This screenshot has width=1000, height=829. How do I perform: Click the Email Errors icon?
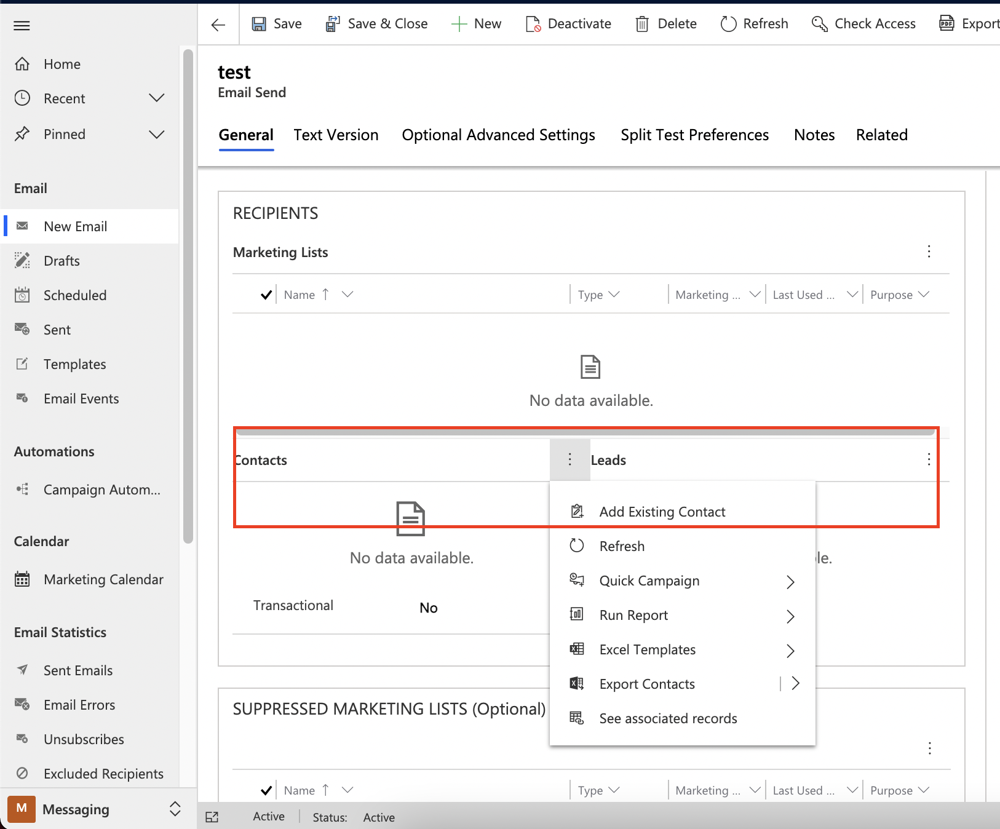click(x=22, y=705)
